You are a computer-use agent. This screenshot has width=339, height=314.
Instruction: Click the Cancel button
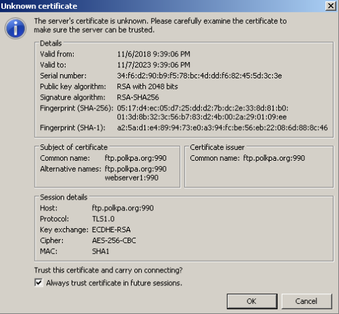(x=306, y=301)
